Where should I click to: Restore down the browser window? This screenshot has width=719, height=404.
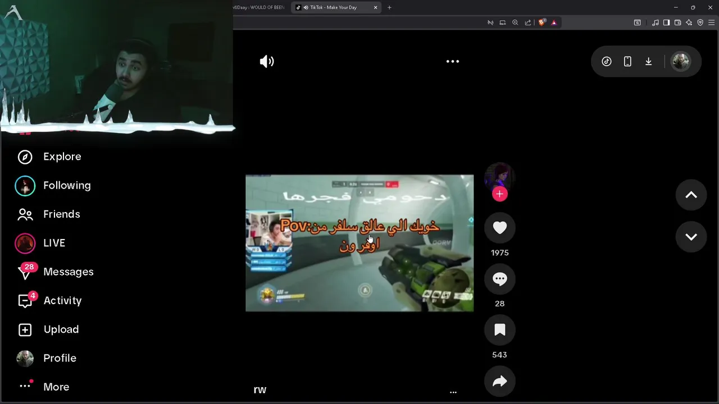tap(693, 7)
